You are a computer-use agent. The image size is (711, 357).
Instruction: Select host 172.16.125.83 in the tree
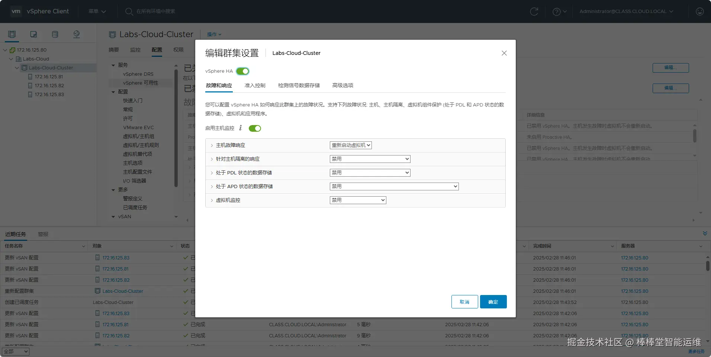point(49,95)
